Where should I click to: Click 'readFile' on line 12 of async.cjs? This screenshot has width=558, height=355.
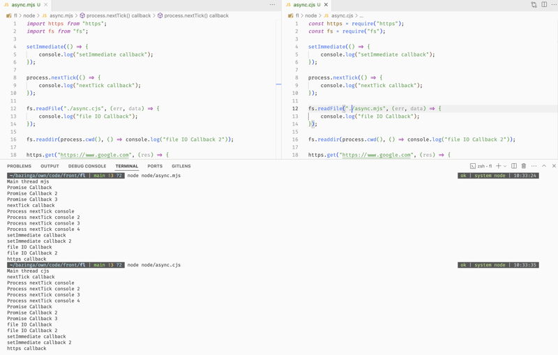[x=330, y=109]
